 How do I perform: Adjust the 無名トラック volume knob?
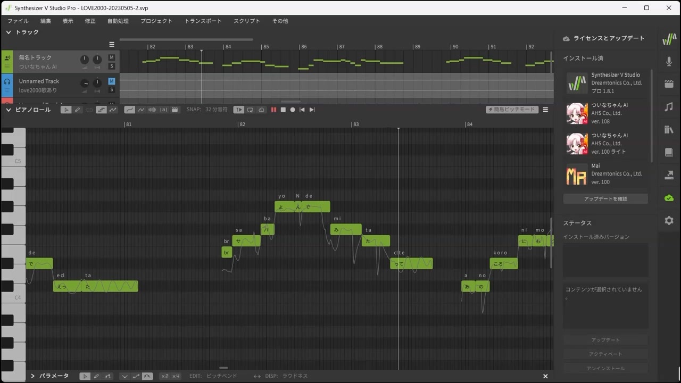coord(84,60)
